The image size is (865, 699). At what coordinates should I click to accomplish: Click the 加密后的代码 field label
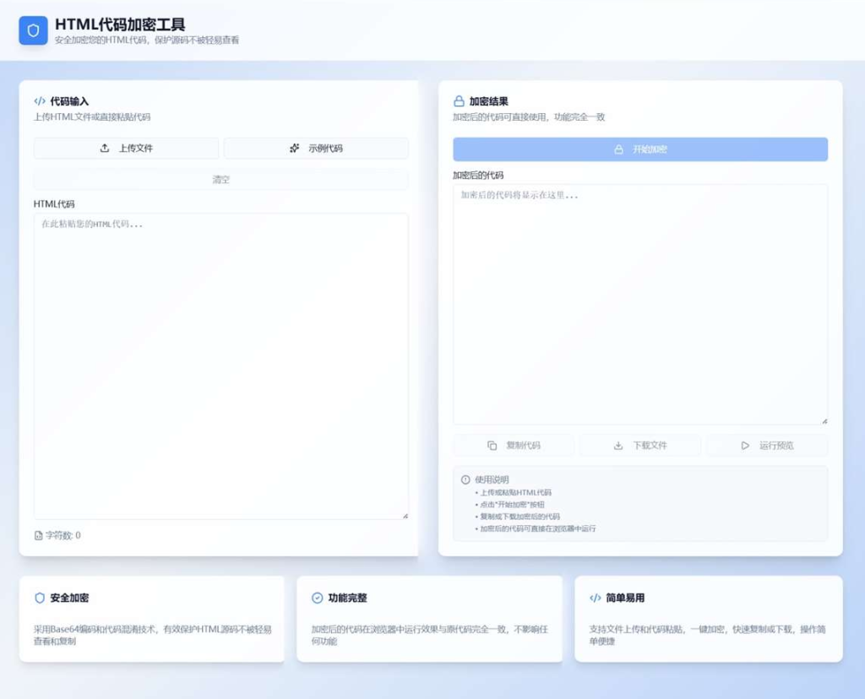tap(478, 176)
